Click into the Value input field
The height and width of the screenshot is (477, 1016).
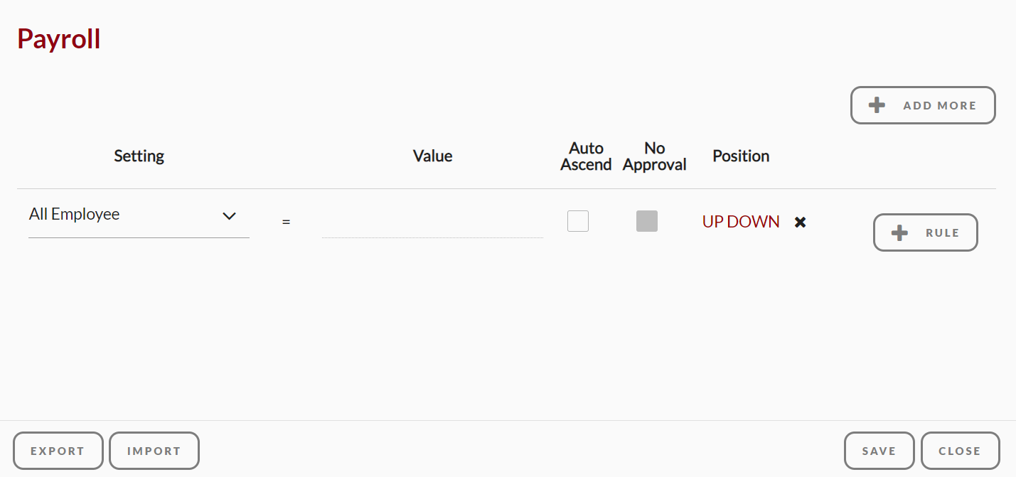click(432, 223)
